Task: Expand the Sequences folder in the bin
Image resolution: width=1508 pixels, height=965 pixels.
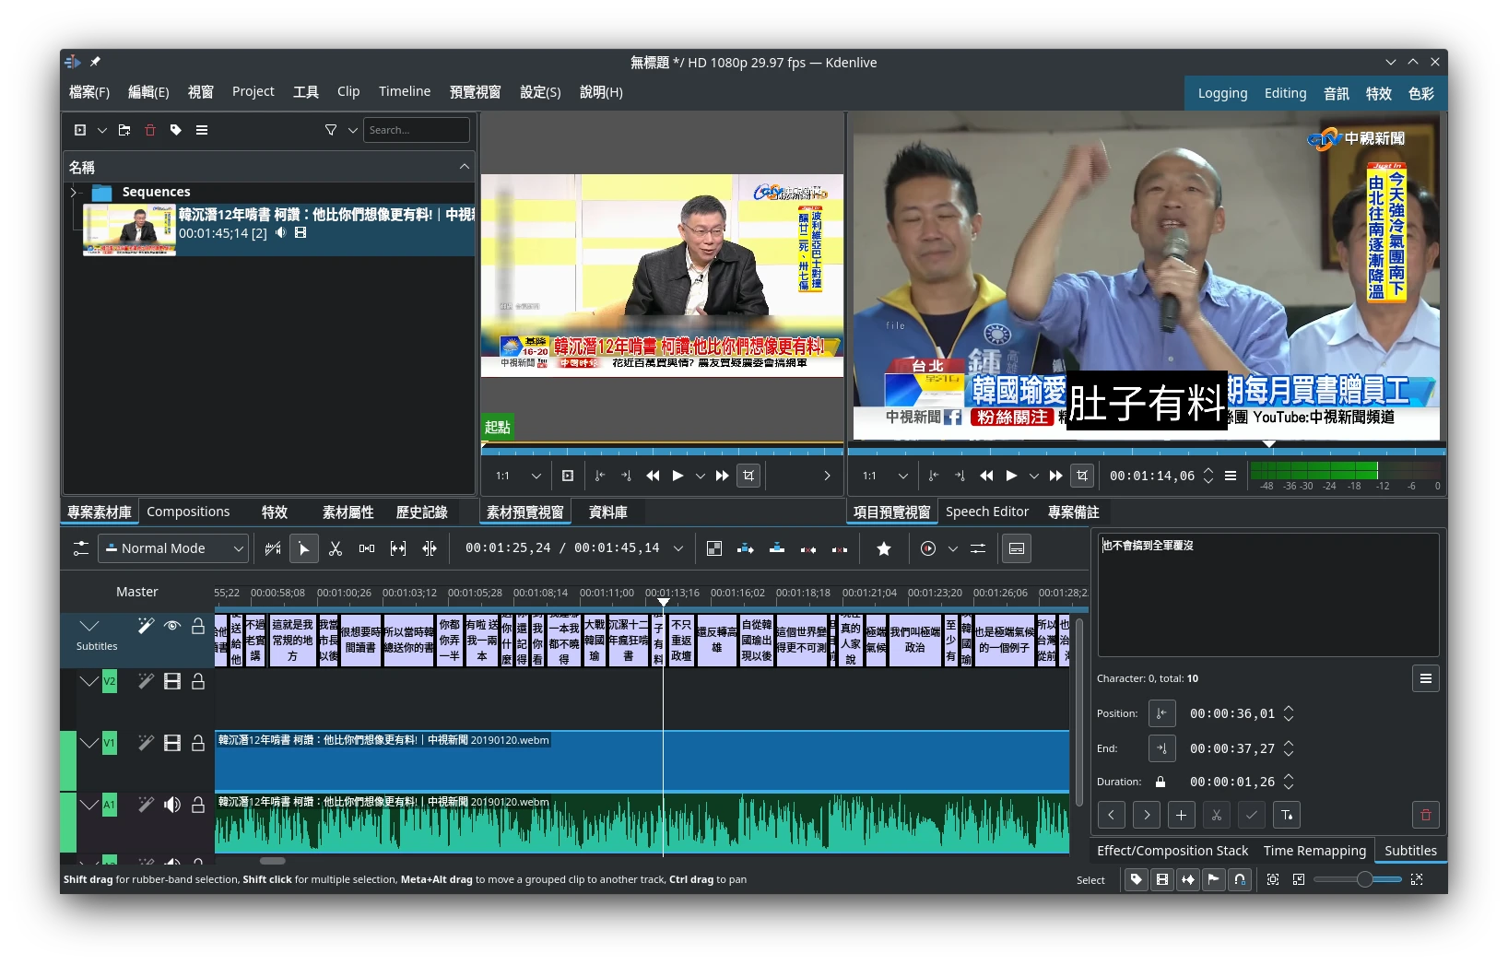Action: pyautogui.click(x=74, y=192)
